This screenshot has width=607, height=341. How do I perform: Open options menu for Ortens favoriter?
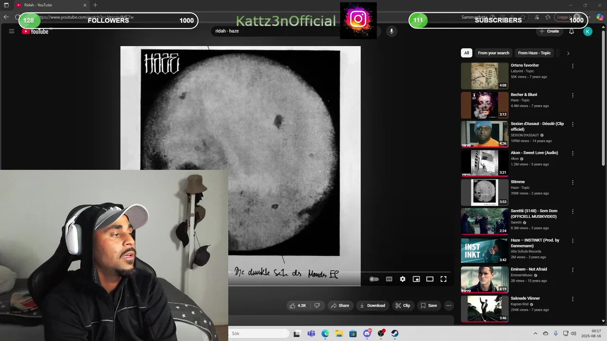click(572, 66)
